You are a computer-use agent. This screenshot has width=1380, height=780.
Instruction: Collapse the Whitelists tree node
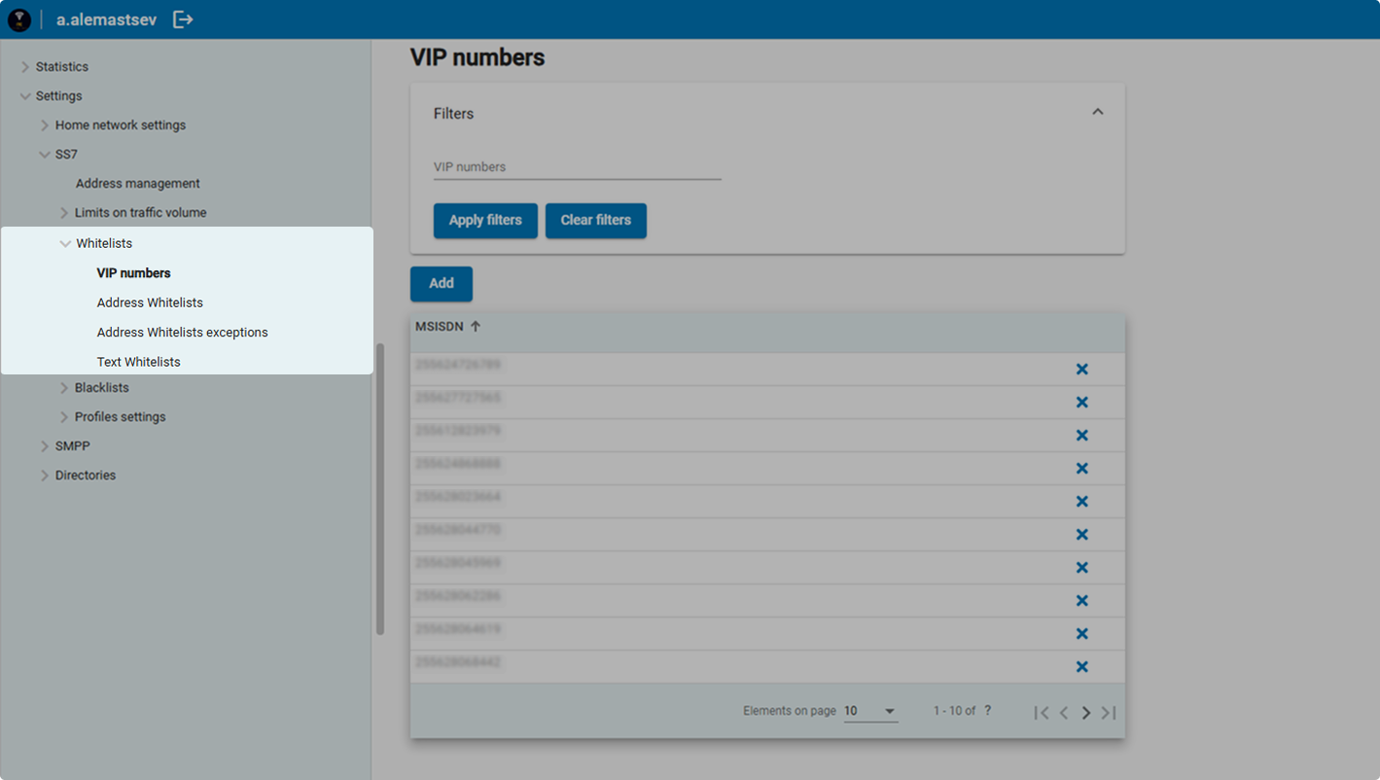click(x=65, y=244)
